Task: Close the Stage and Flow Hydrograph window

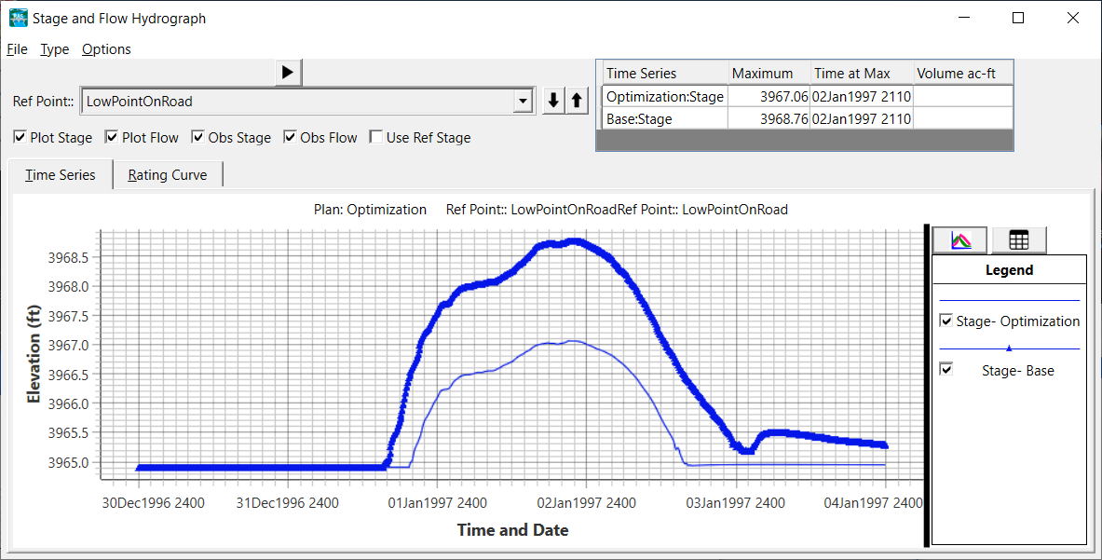Action: click(1070, 18)
